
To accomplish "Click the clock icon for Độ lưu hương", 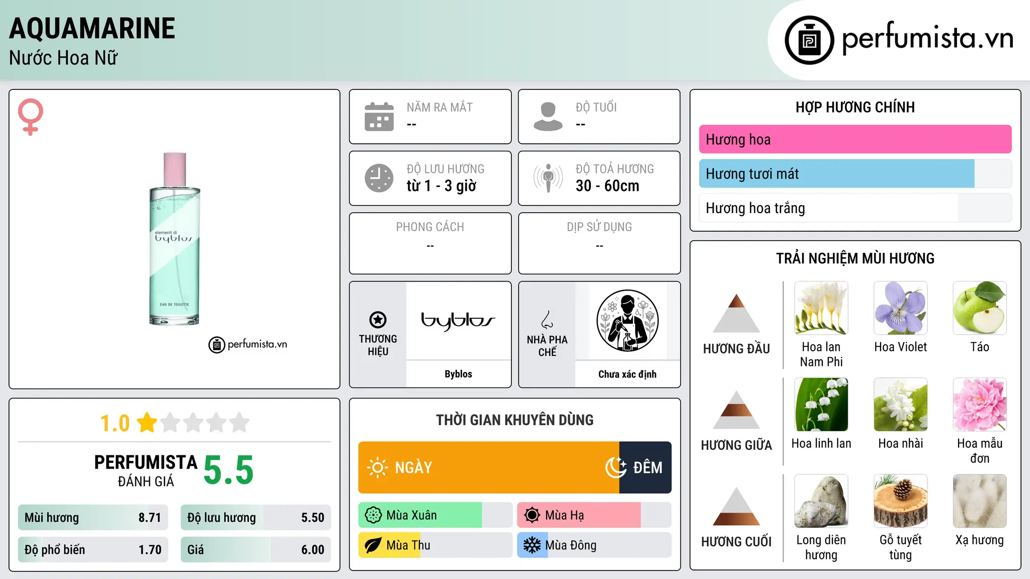I will point(379,178).
